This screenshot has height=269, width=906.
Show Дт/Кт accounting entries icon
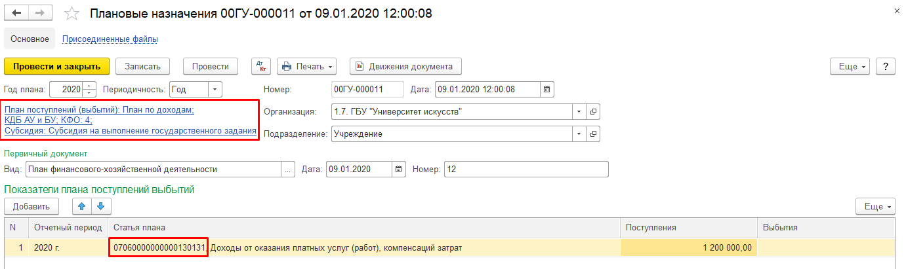(x=261, y=66)
